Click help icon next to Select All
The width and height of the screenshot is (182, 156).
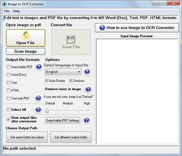coord(38,110)
